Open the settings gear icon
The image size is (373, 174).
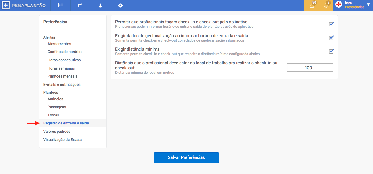click(x=120, y=5)
